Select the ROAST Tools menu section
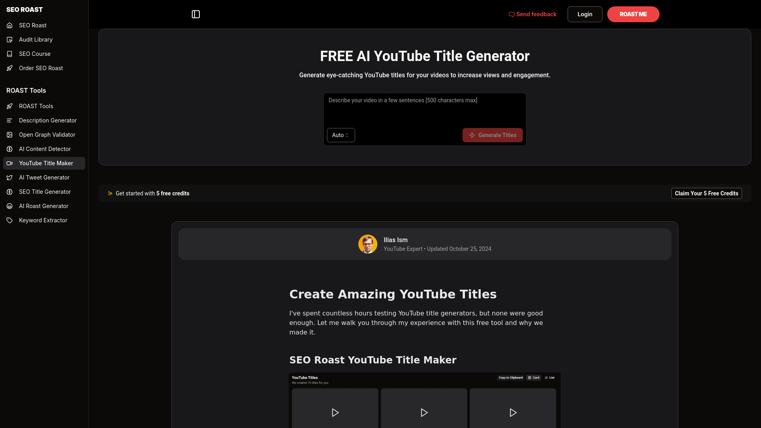Image resolution: width=761 pixels, height=428 pixels. (x=26, y=90)
